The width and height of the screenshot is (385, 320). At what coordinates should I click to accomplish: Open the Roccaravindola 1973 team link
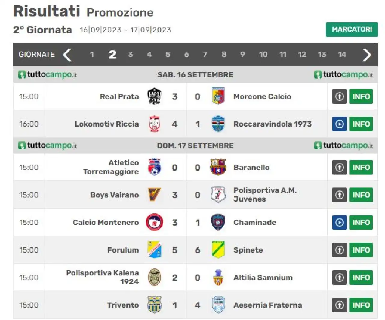coord(273,124)
